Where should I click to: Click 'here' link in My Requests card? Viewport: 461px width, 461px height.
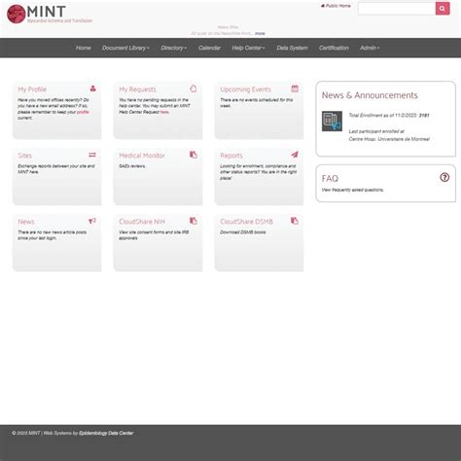164,112
